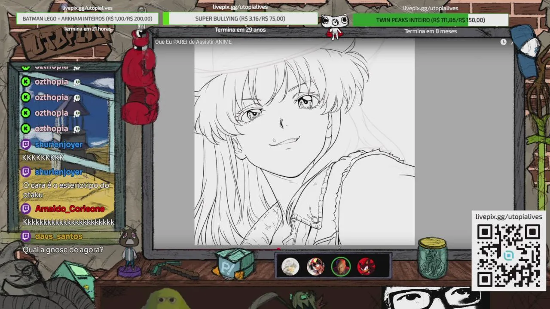Select the red Shadow hedgehog avatar
Screen dimensions: 550x309
(x=366, y=267)
